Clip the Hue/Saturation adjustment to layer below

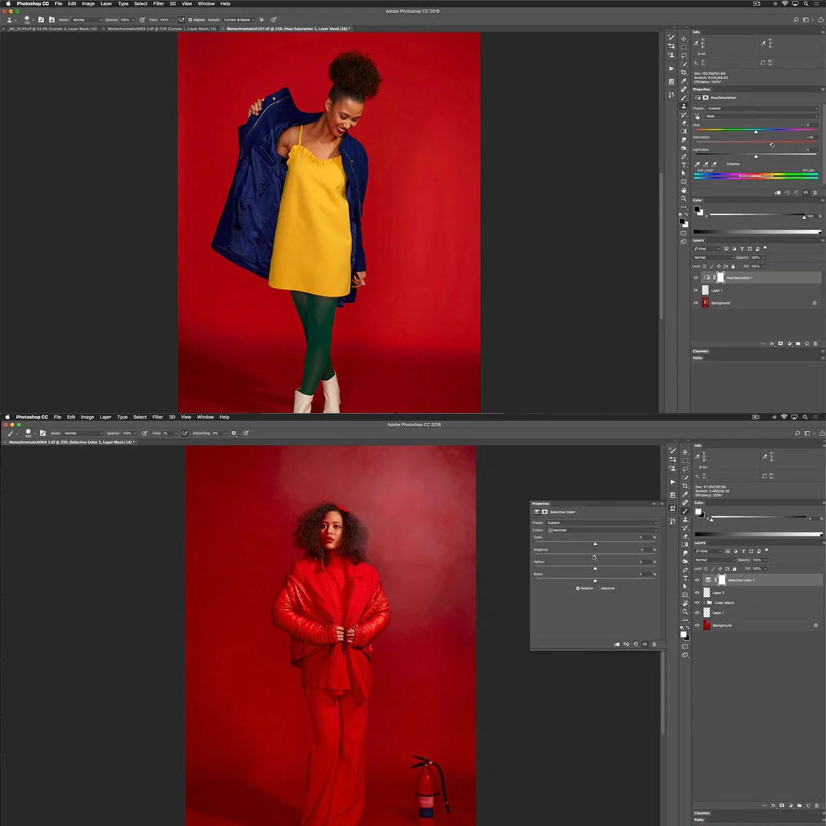pyautogui.click(x=778, y=193)
